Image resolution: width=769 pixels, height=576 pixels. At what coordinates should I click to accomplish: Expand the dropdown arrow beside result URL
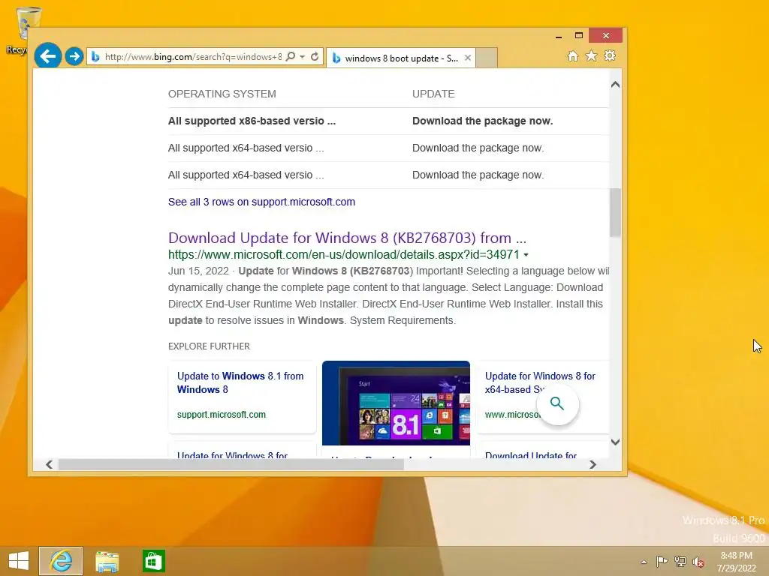(526, 255)
